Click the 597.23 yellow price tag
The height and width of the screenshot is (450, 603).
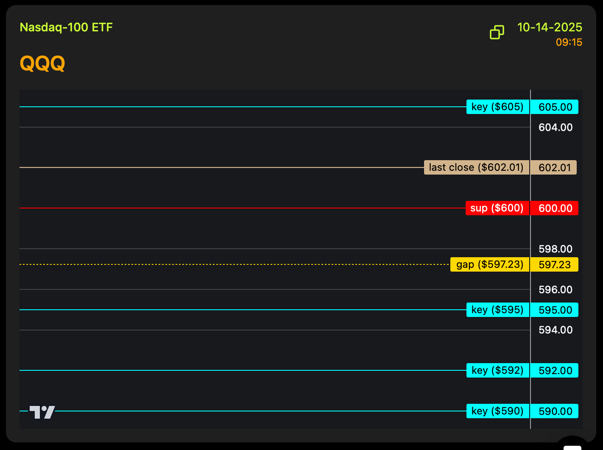tap(555, 265)
